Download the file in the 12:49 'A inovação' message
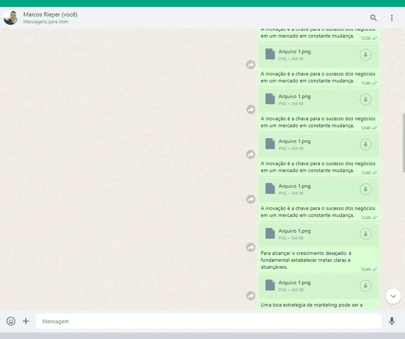Screen dimensions: 405x339 365,189
